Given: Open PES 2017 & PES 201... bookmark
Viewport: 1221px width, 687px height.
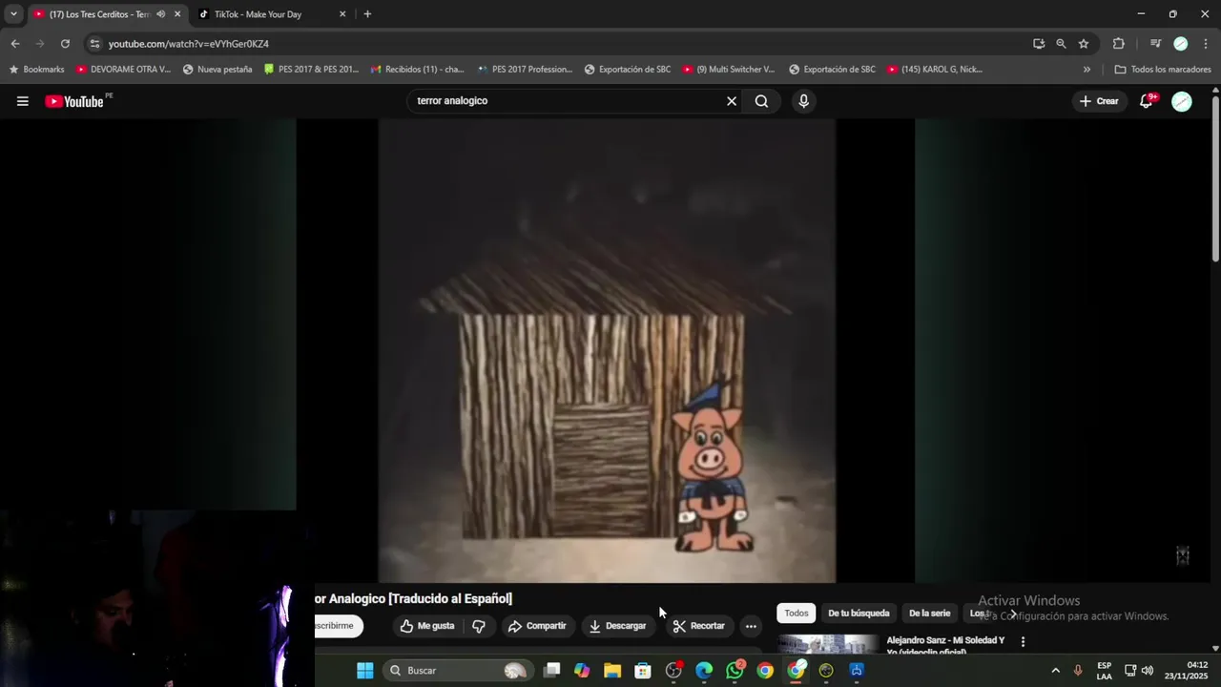Looking at the screenshot, I should [311, 70].
